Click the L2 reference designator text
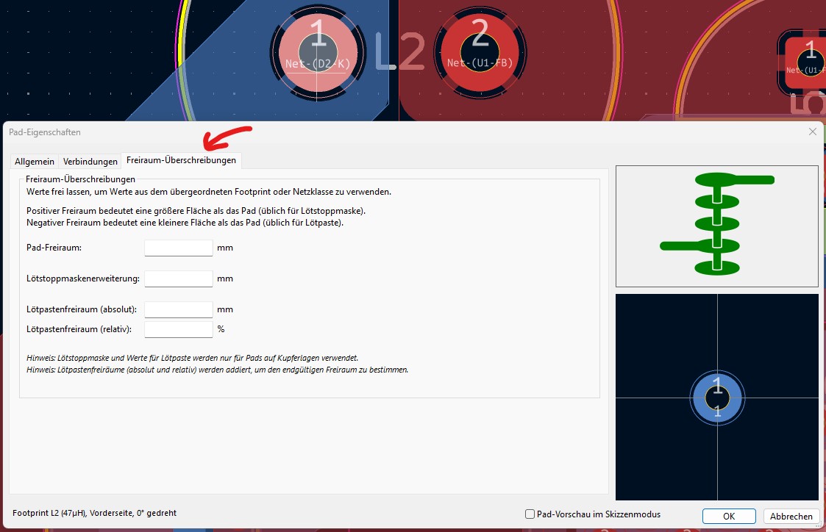826x532 pixels. pyautogui.click(x=399, y=53)
